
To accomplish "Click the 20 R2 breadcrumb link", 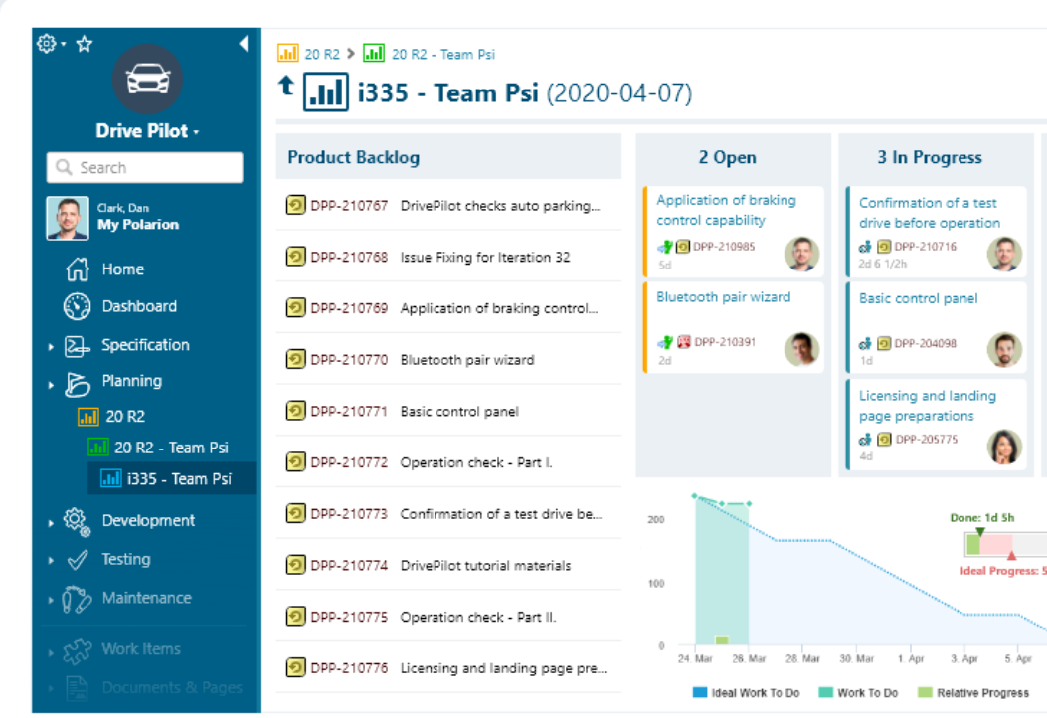I will coord(322,54).
